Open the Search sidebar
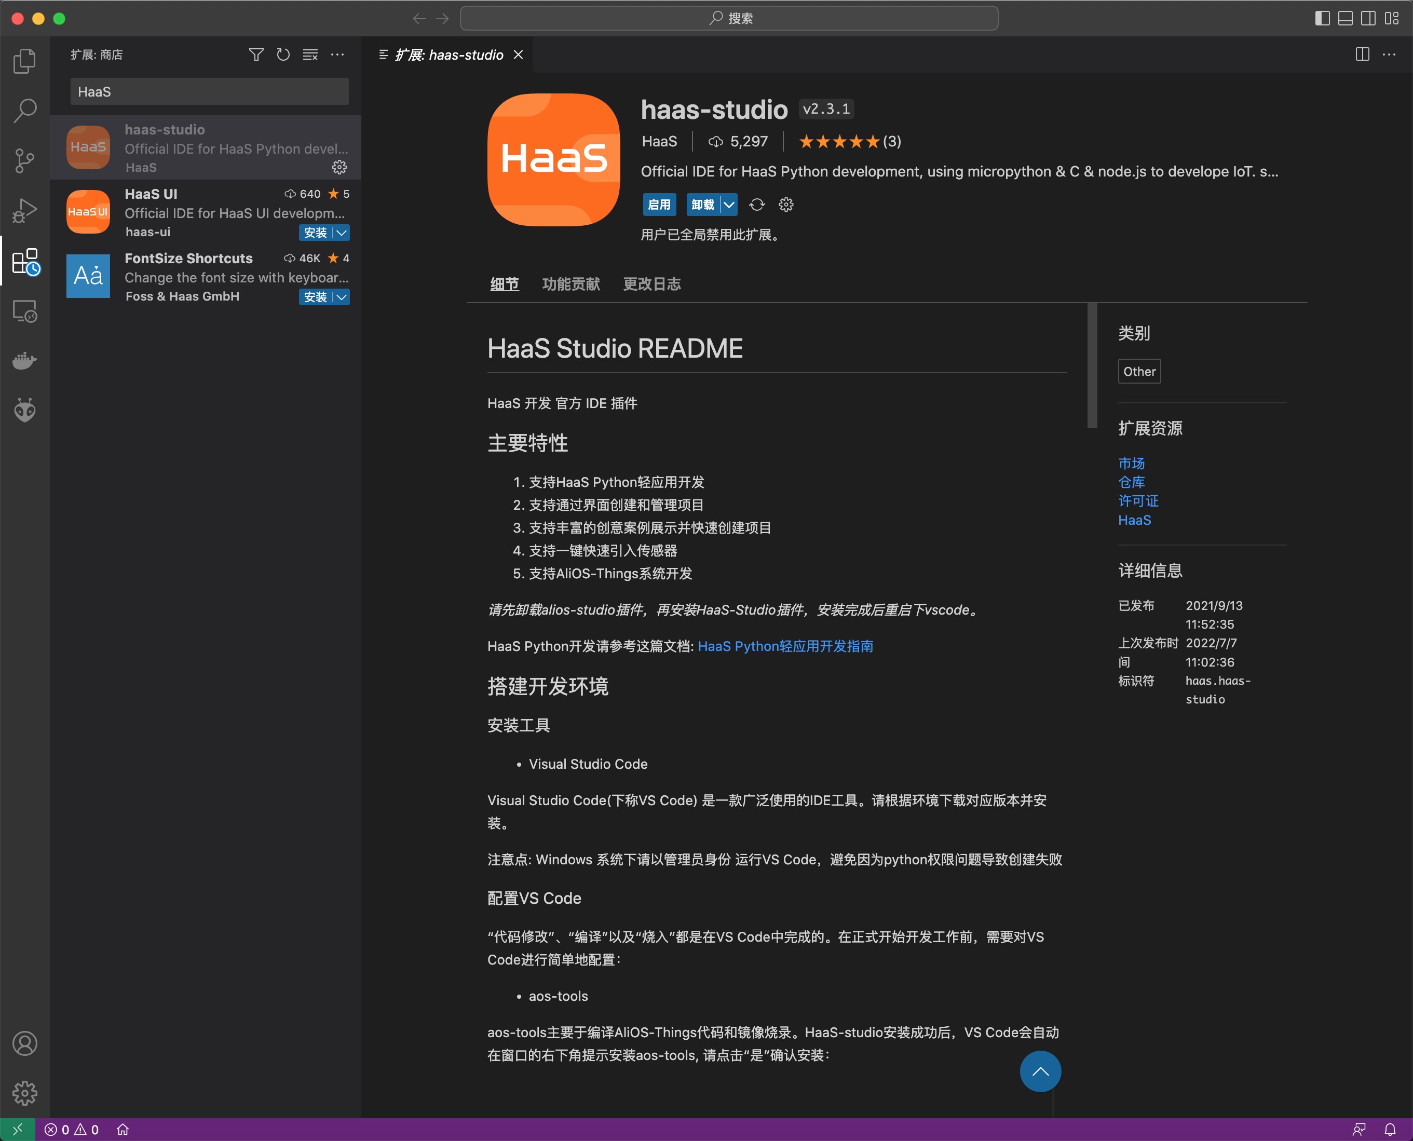The width and height of the screenshot is (1413, 1141). pyautogui.click(x=25, y=111)
